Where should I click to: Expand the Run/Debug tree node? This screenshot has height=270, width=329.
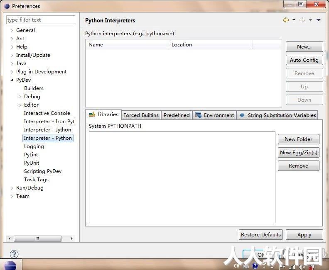(12, 188)
